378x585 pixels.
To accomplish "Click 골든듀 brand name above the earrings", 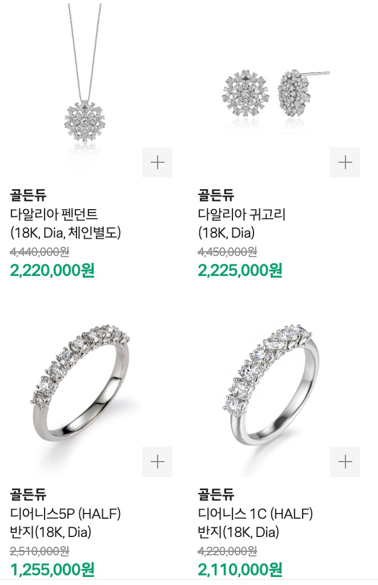I will tap(216, 194).
